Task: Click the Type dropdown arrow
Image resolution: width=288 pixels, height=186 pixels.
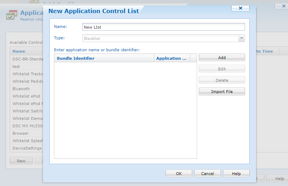Action: [x=241, y=38]
